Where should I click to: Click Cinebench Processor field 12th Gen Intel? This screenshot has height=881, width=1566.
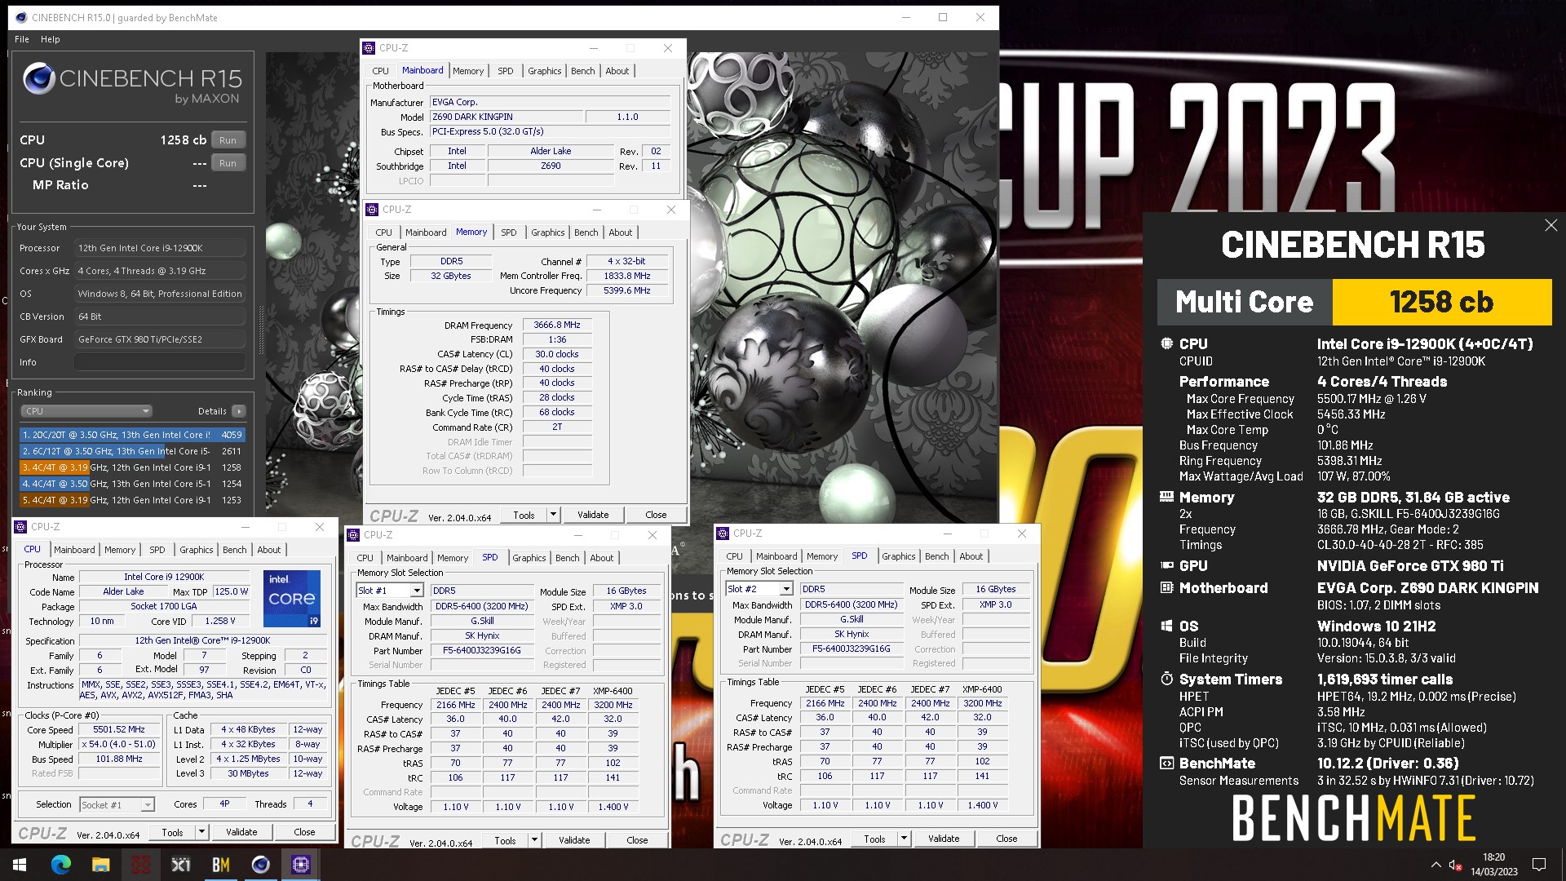[x=160, y=248]
